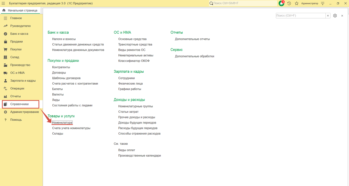Open Классификатор ОКОФ link

pos(134,61)
